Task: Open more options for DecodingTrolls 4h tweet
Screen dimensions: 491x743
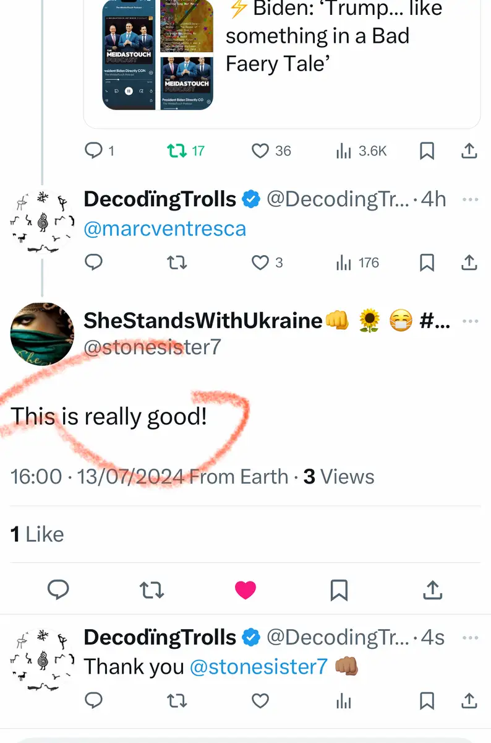Action: 471,199
